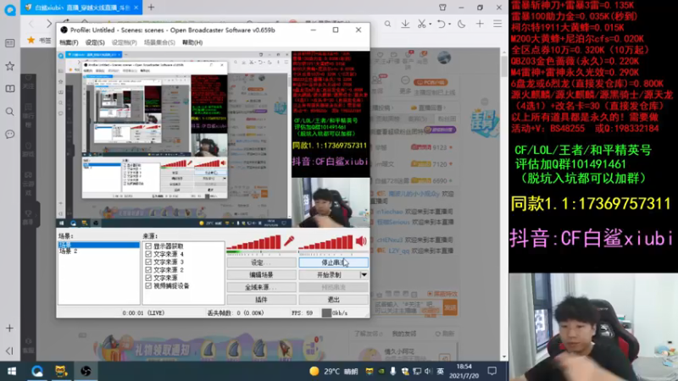
Task: Toggle the 文字来源 3 source checkbox
Action: pos(149,262)
